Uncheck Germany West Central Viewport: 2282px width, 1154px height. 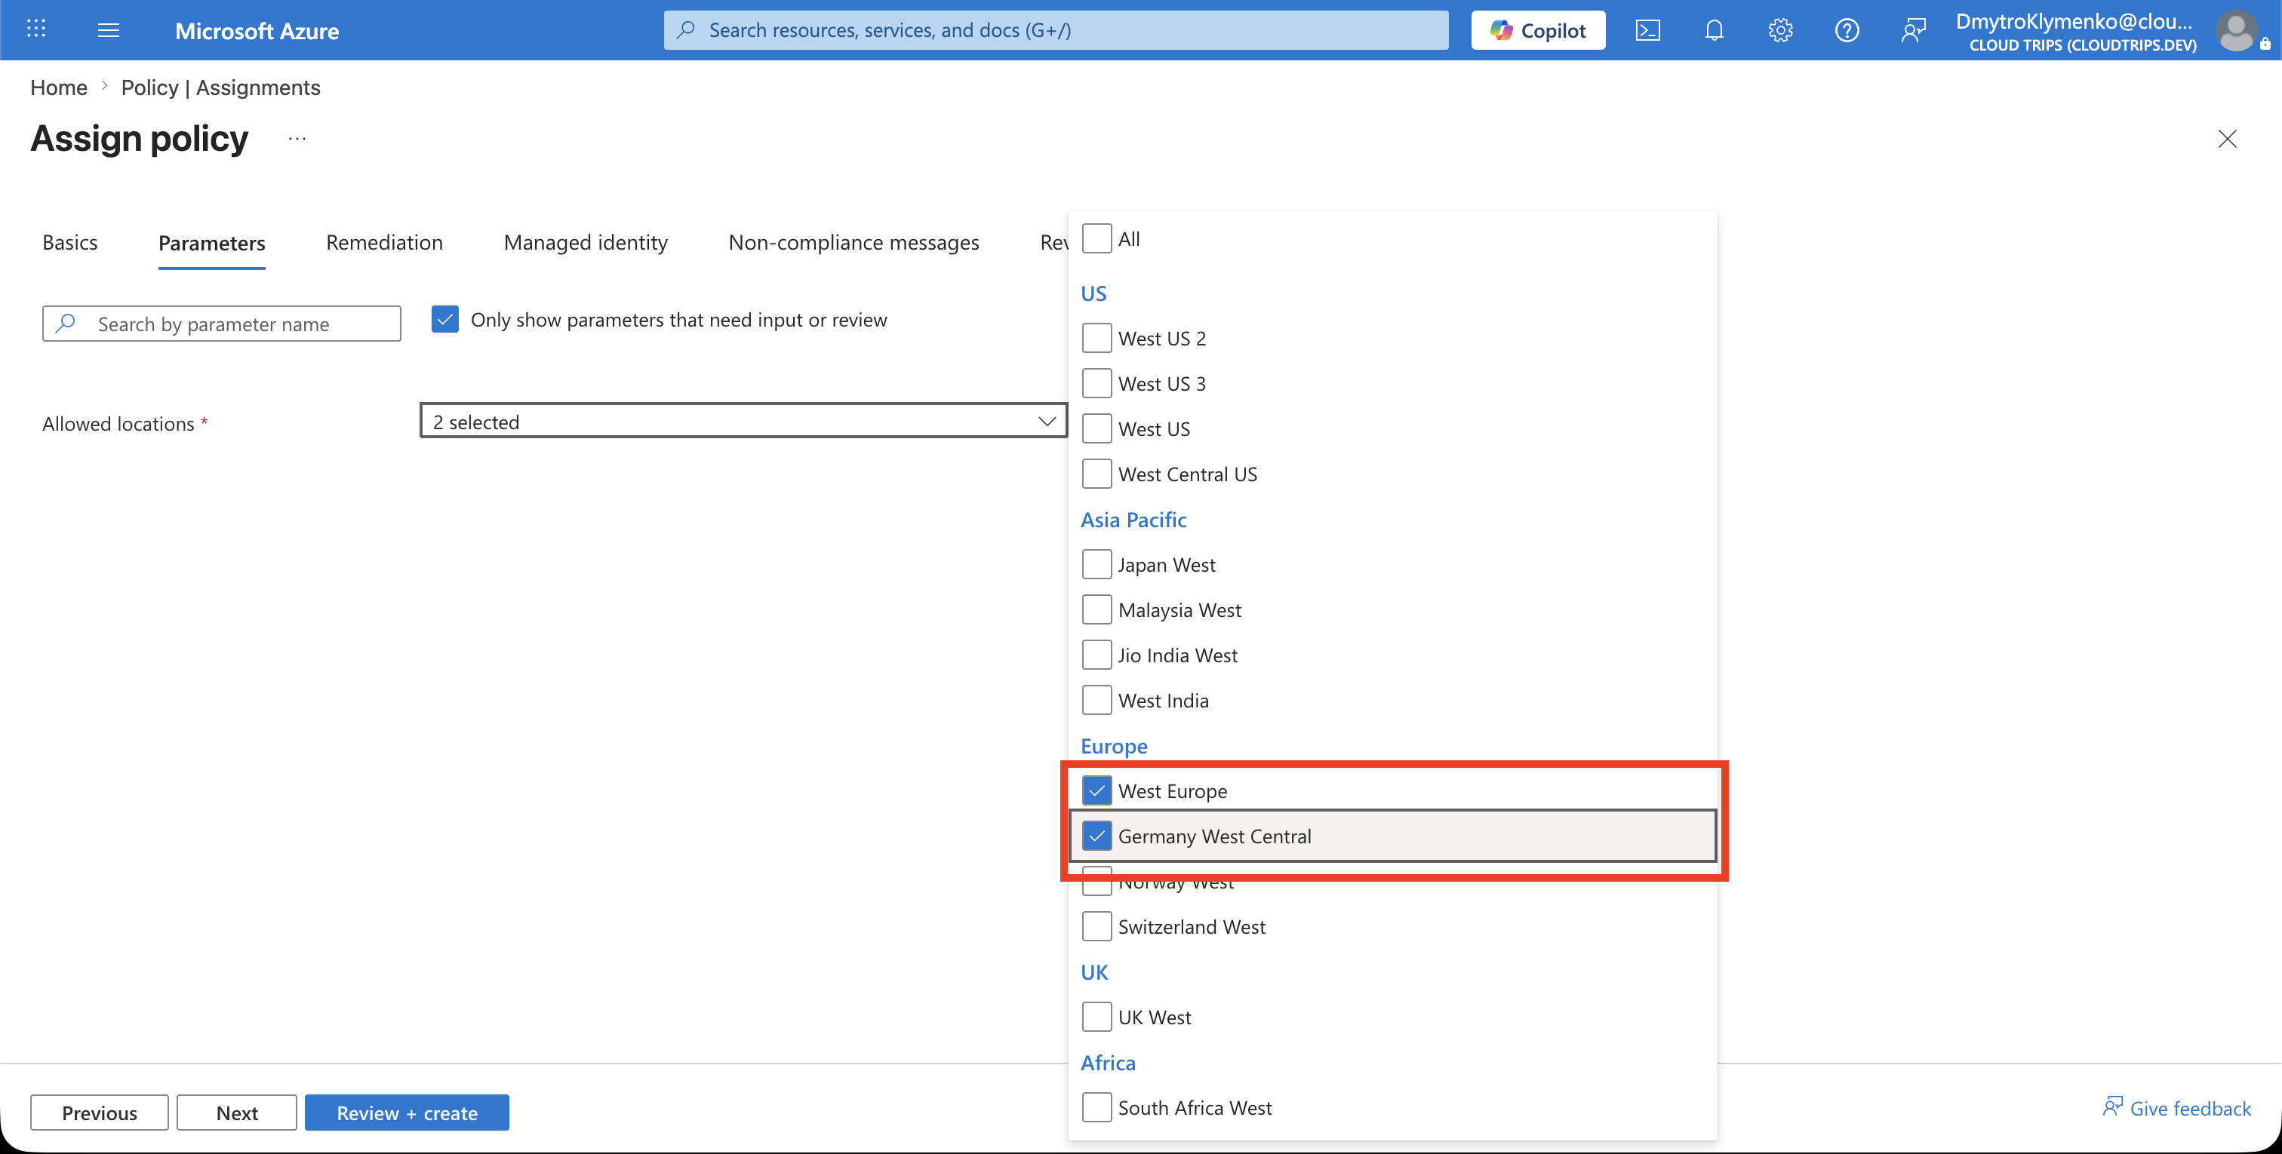[x=1096, y=835]
